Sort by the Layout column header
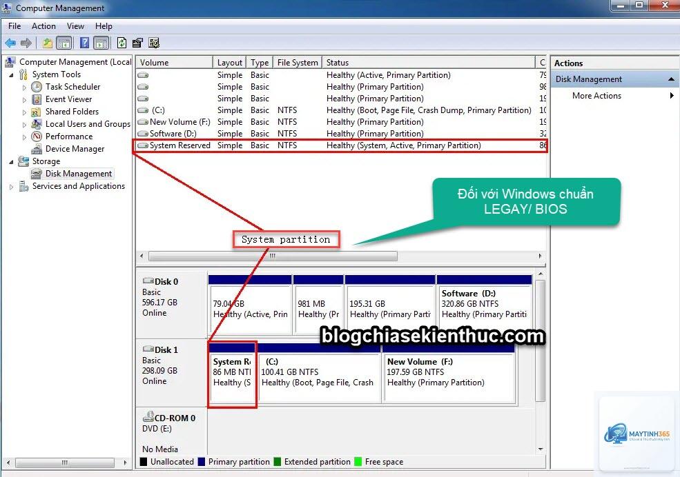The image size is (680, 477). tap(229, 62)
